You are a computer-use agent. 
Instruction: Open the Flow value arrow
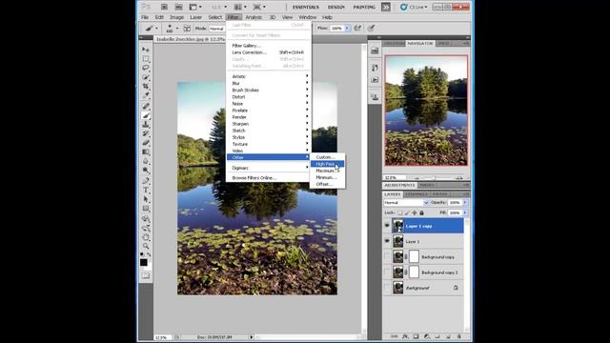[x=347, y=28]
